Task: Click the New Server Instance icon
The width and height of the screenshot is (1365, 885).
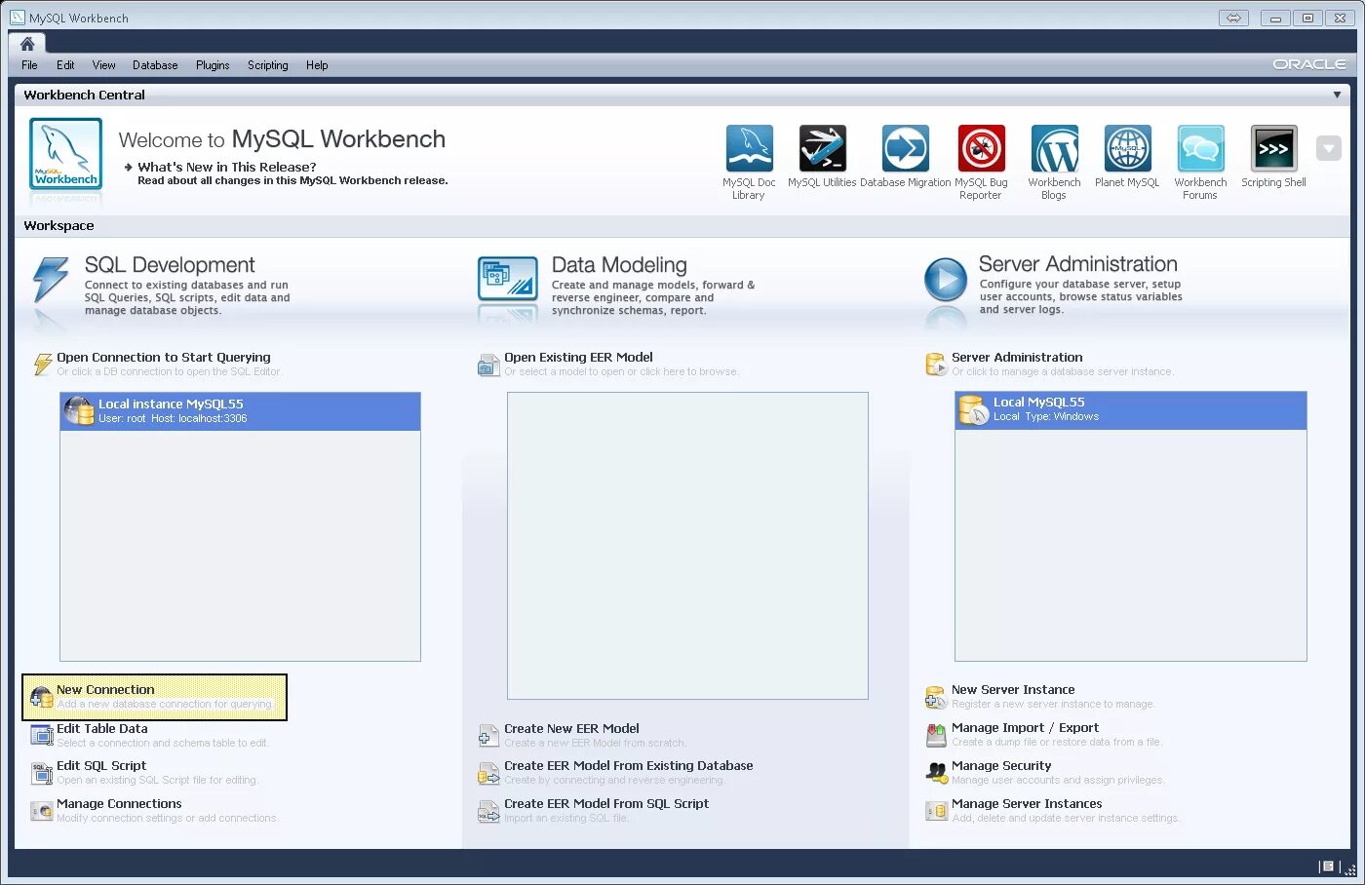Action: (936, 697)
